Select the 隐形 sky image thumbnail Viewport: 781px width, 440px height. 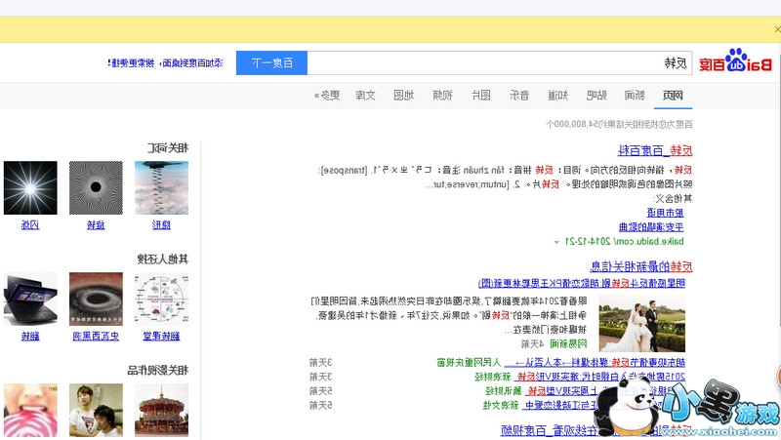pos(161,186)
